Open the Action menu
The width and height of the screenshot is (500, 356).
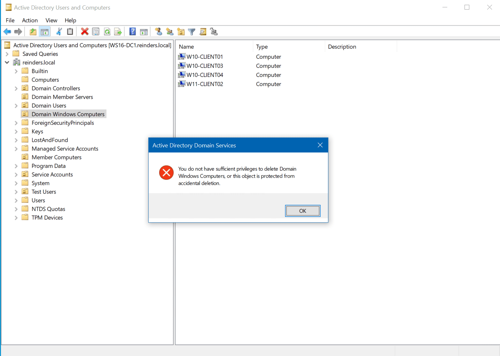(30, 20)
